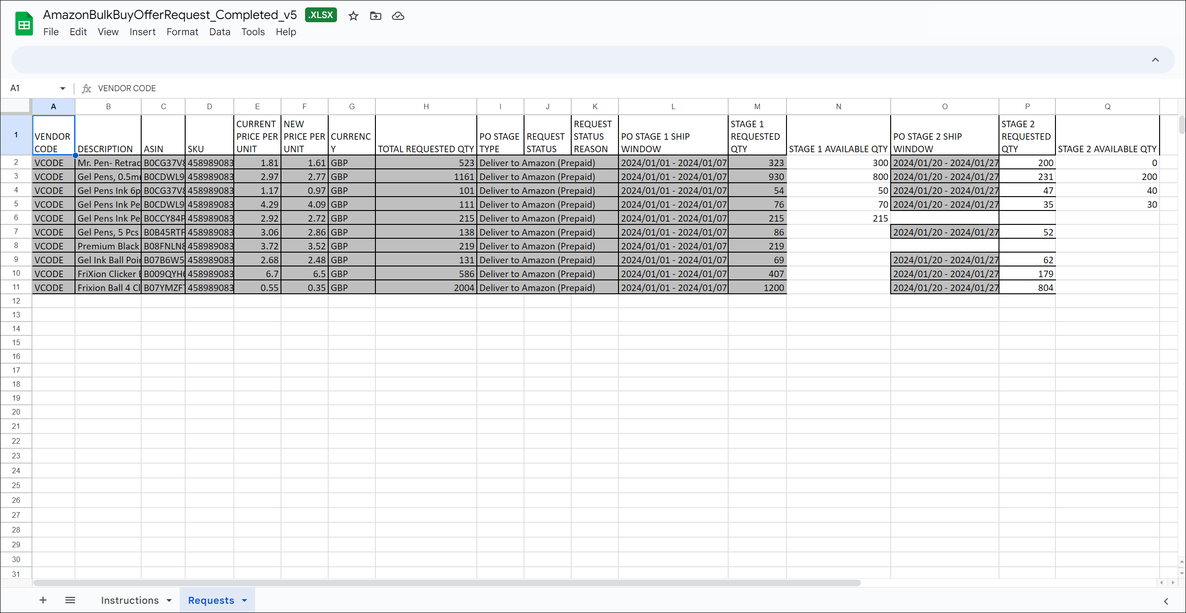Open the Format menu
This screenshot has width=1186, height=613.
point(182,32)
